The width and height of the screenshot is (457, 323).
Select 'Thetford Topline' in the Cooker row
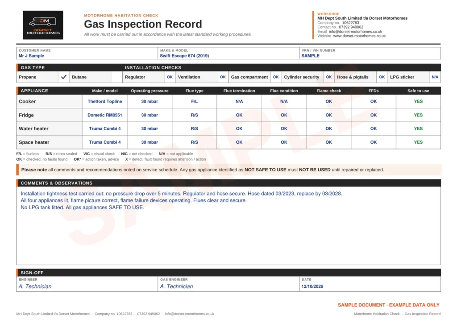[105, 101]
